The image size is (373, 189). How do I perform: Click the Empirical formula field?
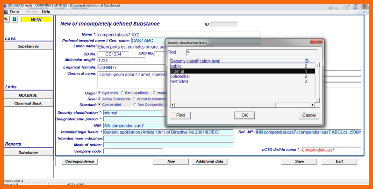coord(131,67)
